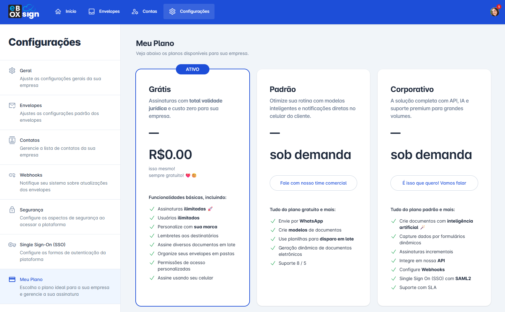
Task: Click Meu Plano page heading
Action: click(x=155, y=43)
